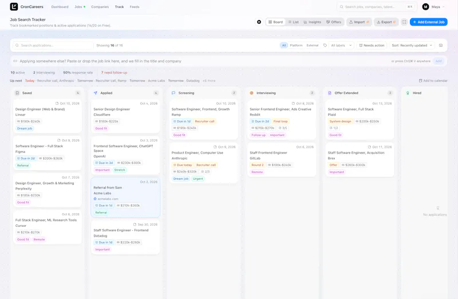
Task: Click the Export button
Action: point(386,22)
